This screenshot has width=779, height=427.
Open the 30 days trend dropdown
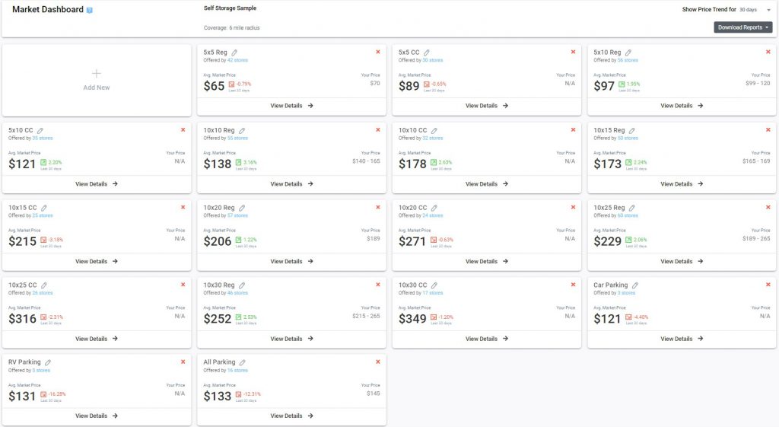757,10
